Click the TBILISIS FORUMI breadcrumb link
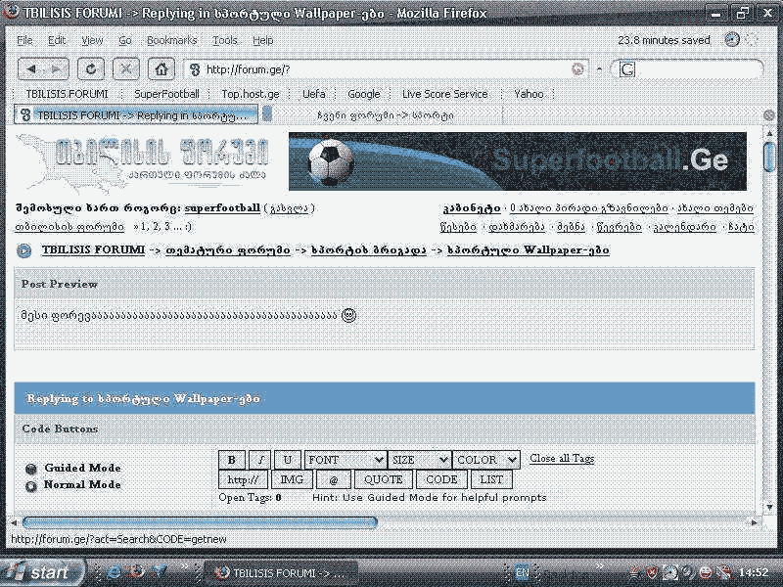Image resolution: width=783 pixels, height=587 pixels. (93, 249)
